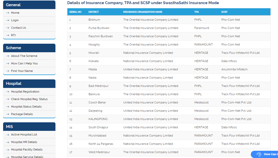Image resolution: width=278 pixels, height=158 pixels.
Task: Click the arrow icon beside About The Scheme
Action: 8,56
